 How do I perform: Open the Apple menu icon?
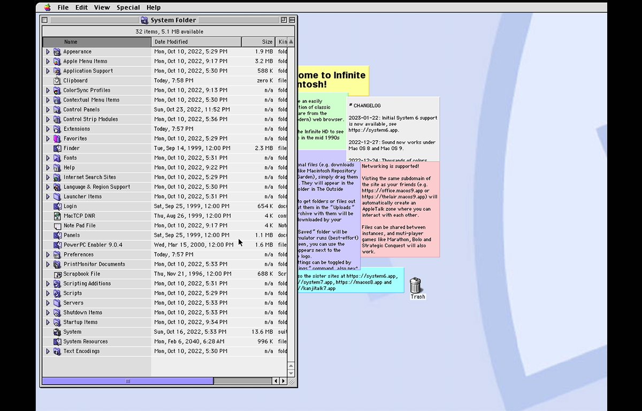tap(48, 7)
